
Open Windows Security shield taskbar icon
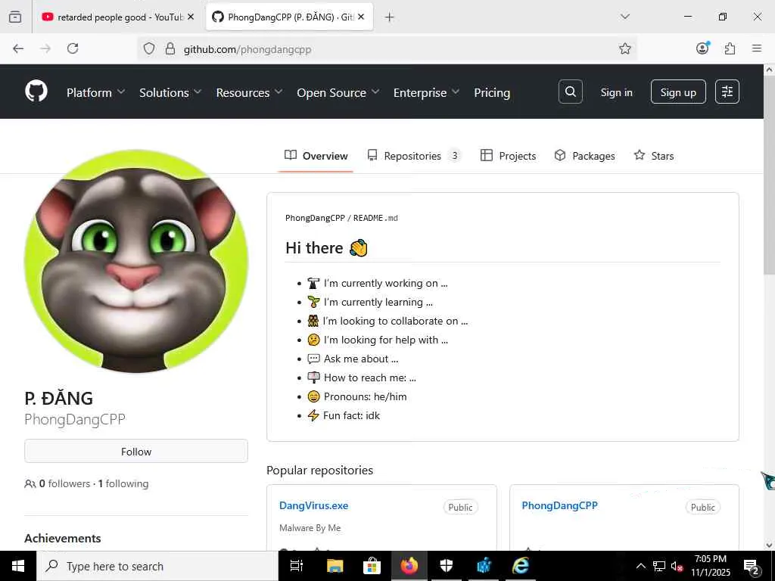(x=447, y=566)
